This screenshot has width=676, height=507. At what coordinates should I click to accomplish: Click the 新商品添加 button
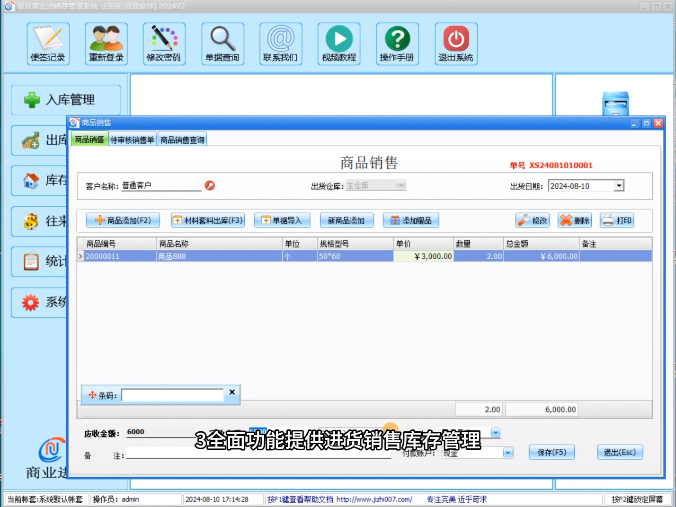pos(347,220)
